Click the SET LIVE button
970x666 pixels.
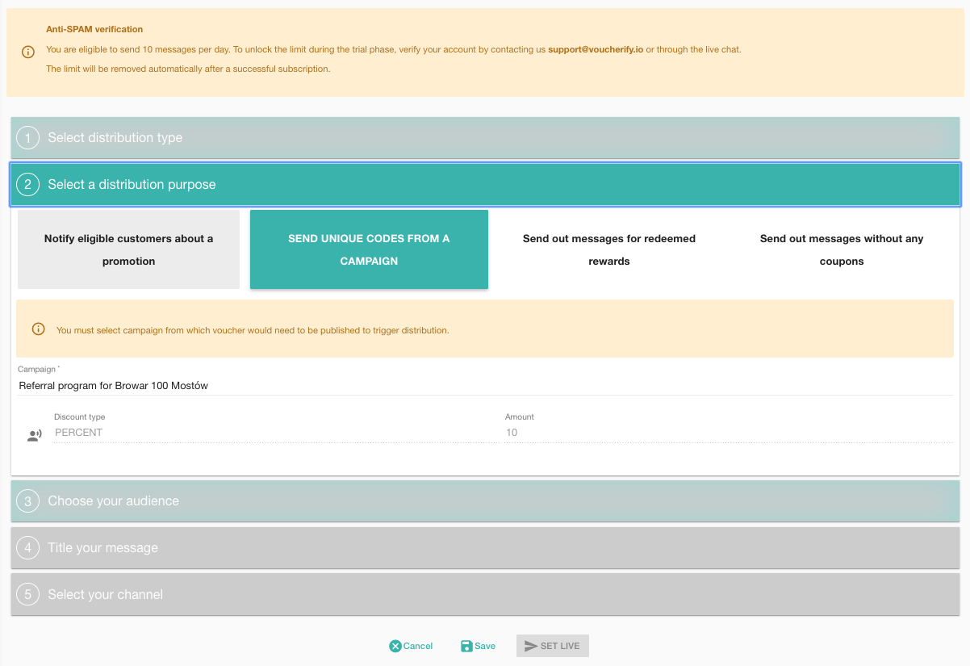click(x=553, y=646)
